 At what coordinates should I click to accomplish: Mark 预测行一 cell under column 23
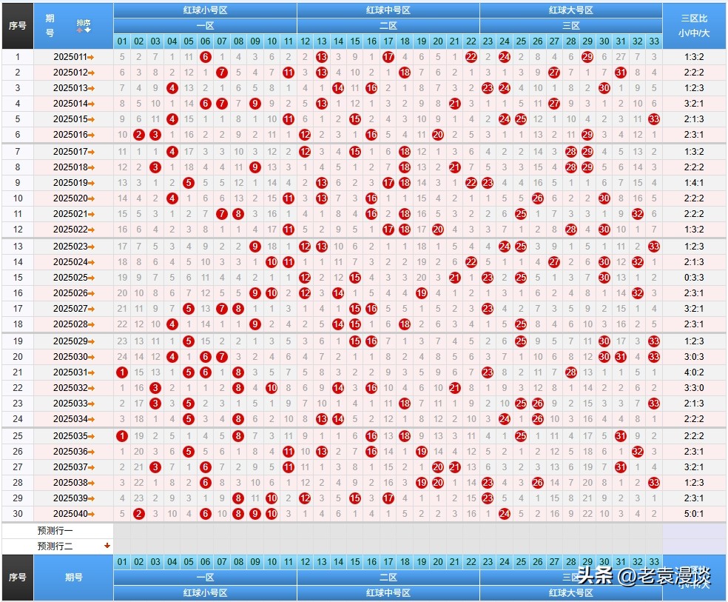click(488, 531)
